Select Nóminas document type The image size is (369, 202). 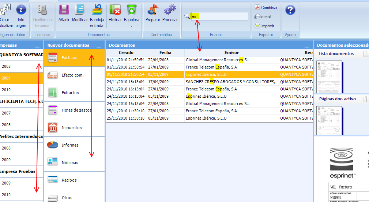coord(74,163)
